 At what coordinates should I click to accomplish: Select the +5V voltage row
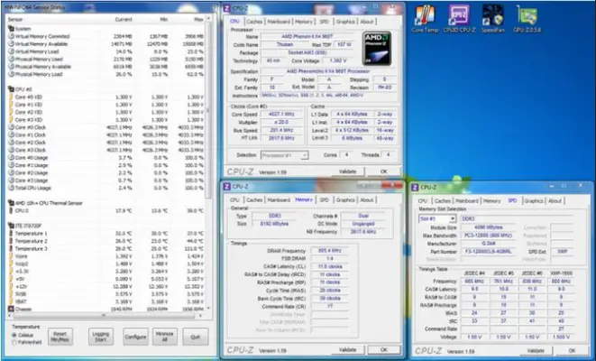(106, 279)
